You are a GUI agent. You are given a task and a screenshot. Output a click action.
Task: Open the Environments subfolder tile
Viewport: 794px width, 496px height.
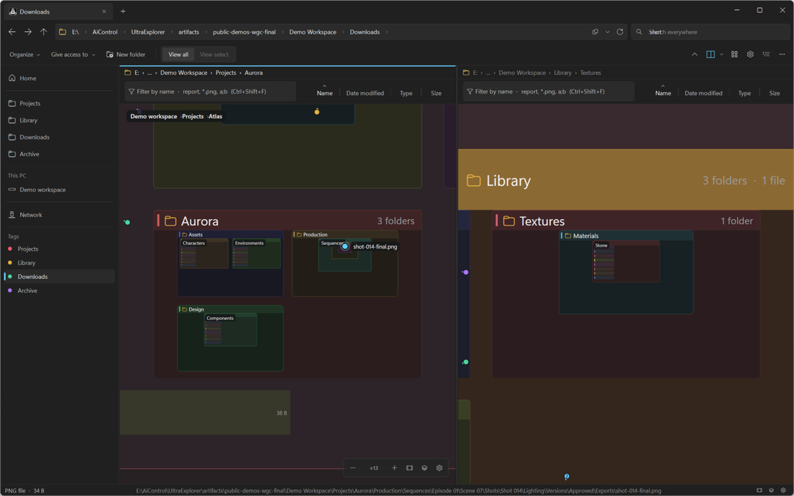click(x=256, y=254)
